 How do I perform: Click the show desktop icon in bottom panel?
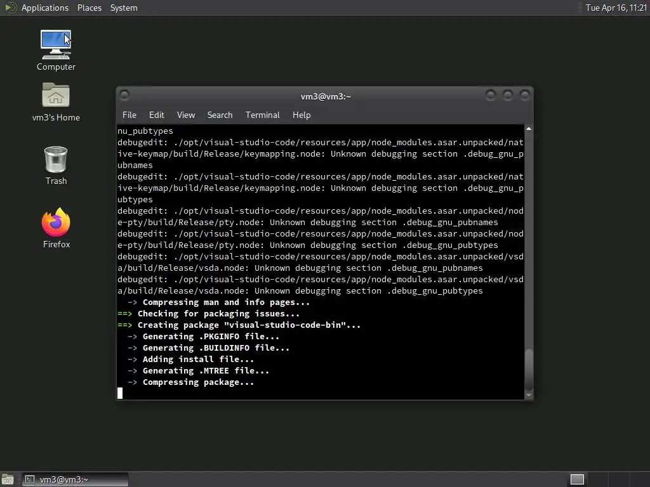coord(8,479)
